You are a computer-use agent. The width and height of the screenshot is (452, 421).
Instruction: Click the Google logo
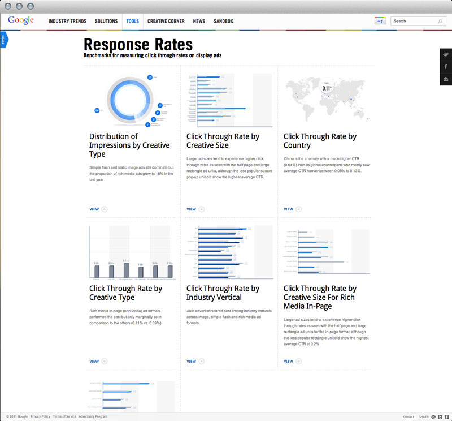tap(21, 20)
